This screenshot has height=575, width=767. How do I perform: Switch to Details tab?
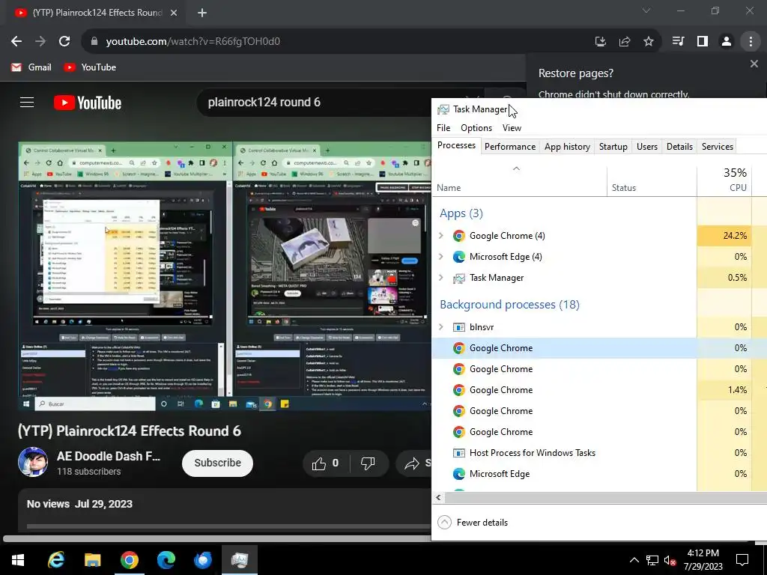[679, 147]
